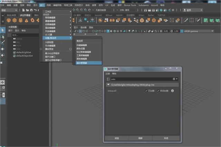Click the info icon beside mtoa.mll
The image size is (221, 147).
click(172, 91)
